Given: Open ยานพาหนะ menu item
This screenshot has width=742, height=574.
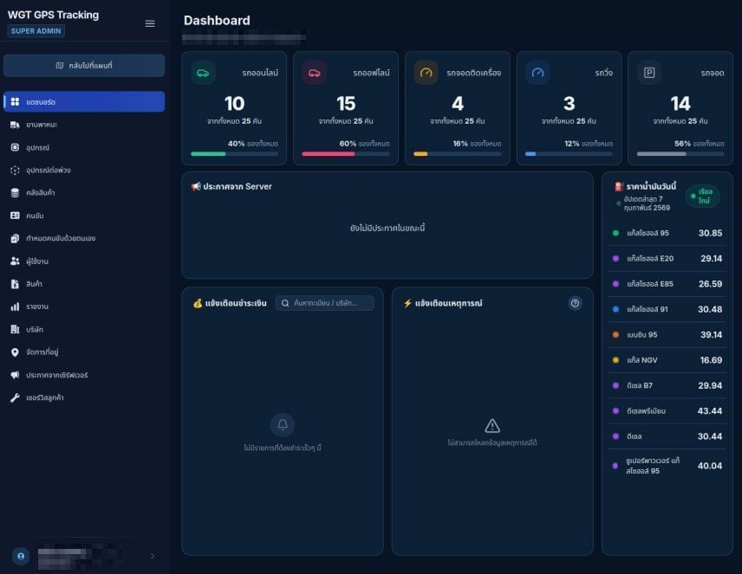Looking at the screenshot, I should click(x=84, y=125).
